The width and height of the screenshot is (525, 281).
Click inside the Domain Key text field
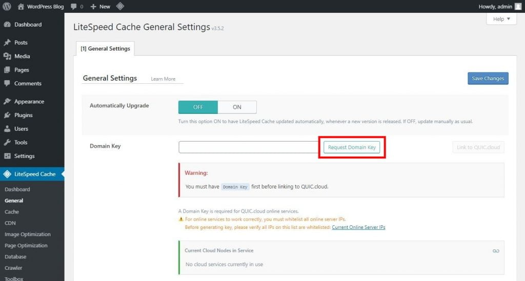click(249, 147)
